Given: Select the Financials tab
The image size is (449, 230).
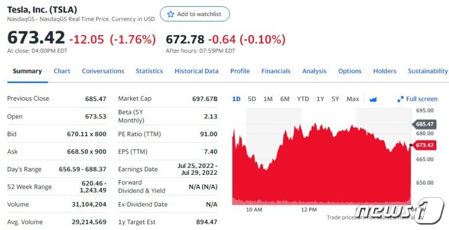Looking at the screenshot, I should coord(276,71).
